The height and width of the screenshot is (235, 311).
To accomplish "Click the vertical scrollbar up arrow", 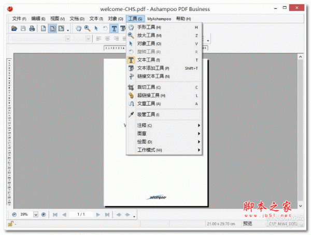I will tap(301, 57).
